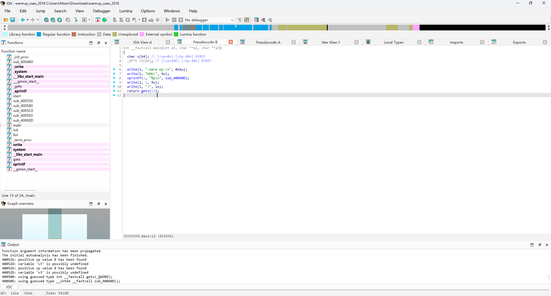This screenshot has height=296, width=551.
Task: Expand the text search A dropdown arrow
Action: pos(90,20)
